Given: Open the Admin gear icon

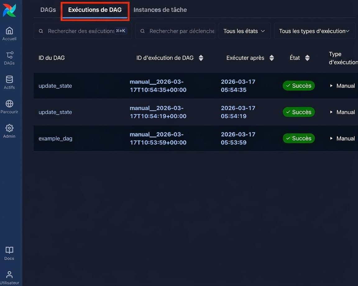Looking at the screenshot, I should tap(9, 128).
